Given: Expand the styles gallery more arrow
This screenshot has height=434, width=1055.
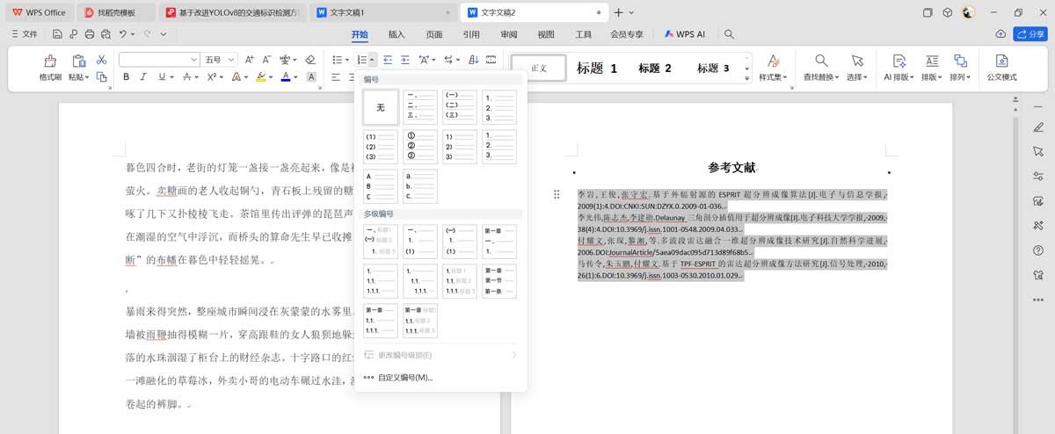Looking at the screenshot, I should [747, 78].
